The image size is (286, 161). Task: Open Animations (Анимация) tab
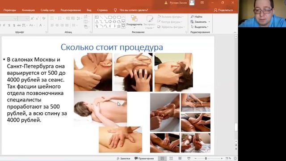pyautogui.click(x=28, y=10)
